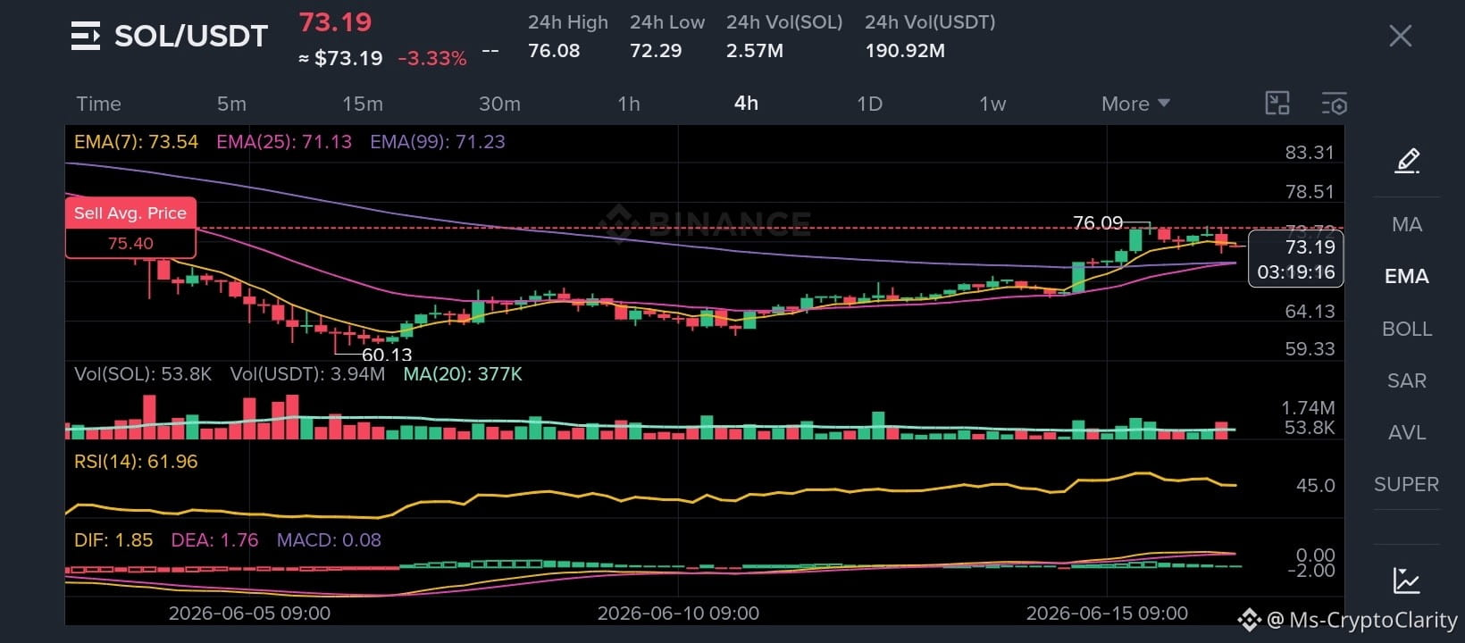Select the drawing pencil tool

[1407, 162]
